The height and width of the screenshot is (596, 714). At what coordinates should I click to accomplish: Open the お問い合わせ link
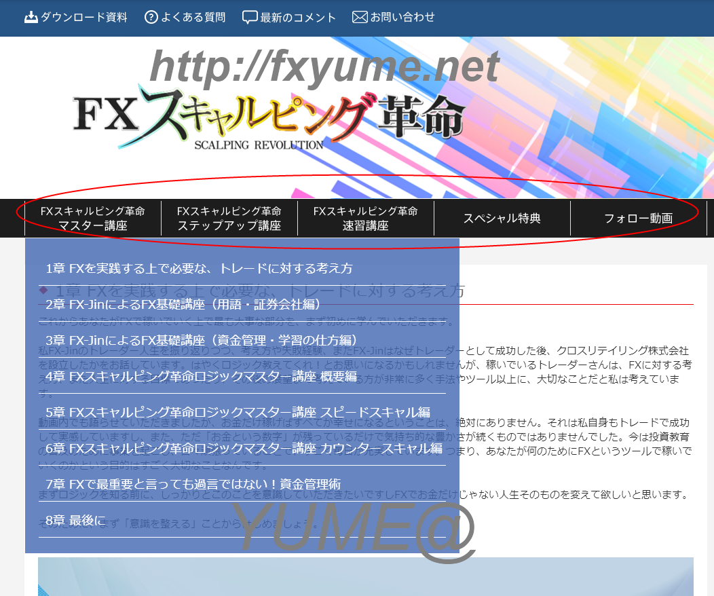click(402, 17)
